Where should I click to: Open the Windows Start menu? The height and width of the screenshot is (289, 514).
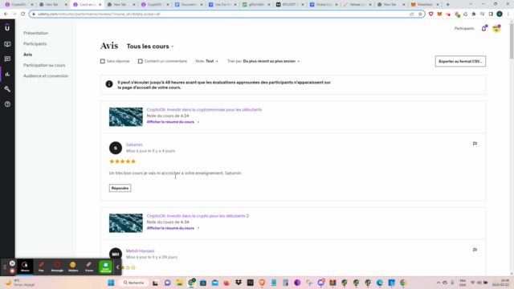point(111,283)
